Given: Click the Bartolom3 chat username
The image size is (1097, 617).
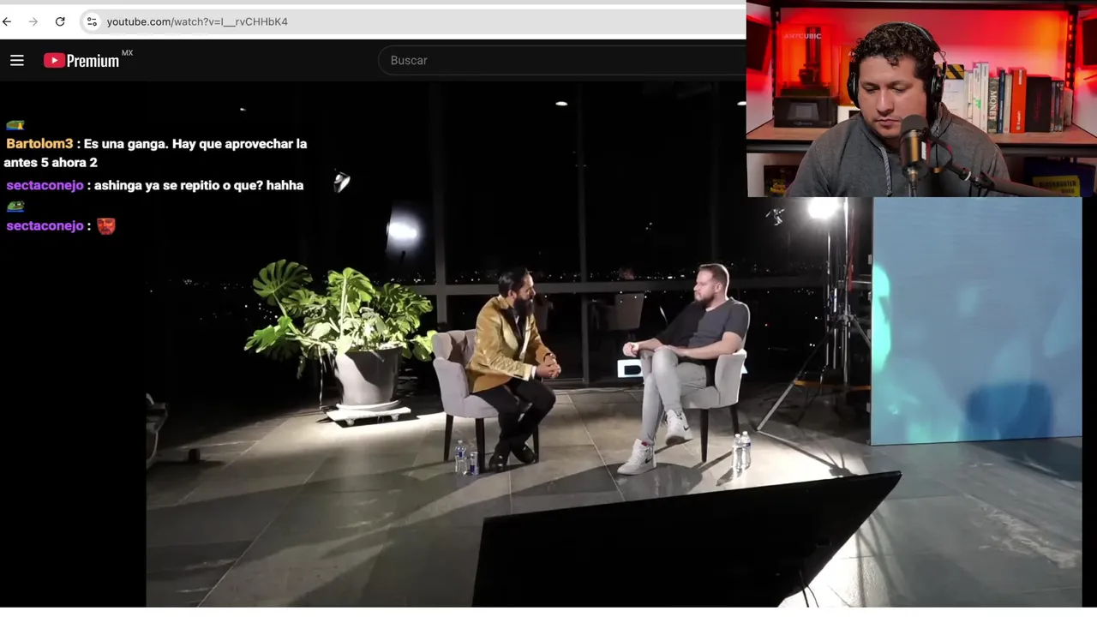Looking at the screenshot, I should (39, 144).
